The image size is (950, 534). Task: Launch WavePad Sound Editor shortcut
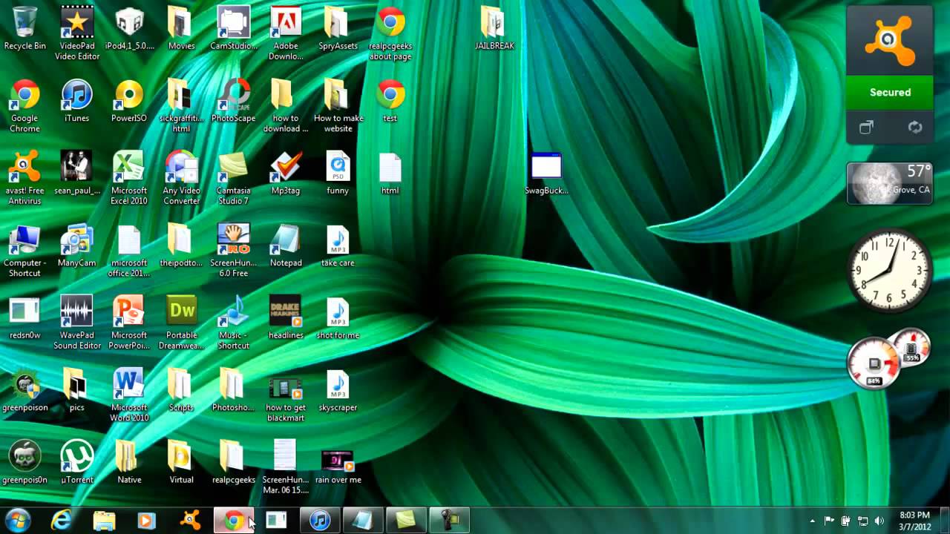[x=76, y=323]
